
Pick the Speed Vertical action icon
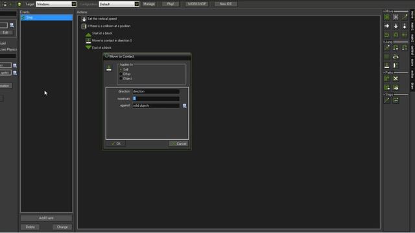coord(396,26)
